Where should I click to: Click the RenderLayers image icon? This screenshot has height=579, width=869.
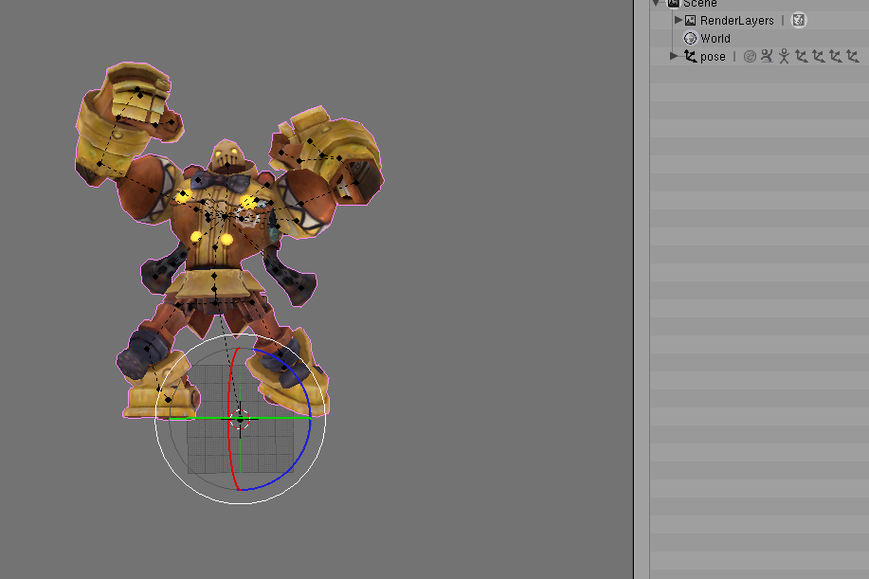pyautogui.click(x=690, y=21)
